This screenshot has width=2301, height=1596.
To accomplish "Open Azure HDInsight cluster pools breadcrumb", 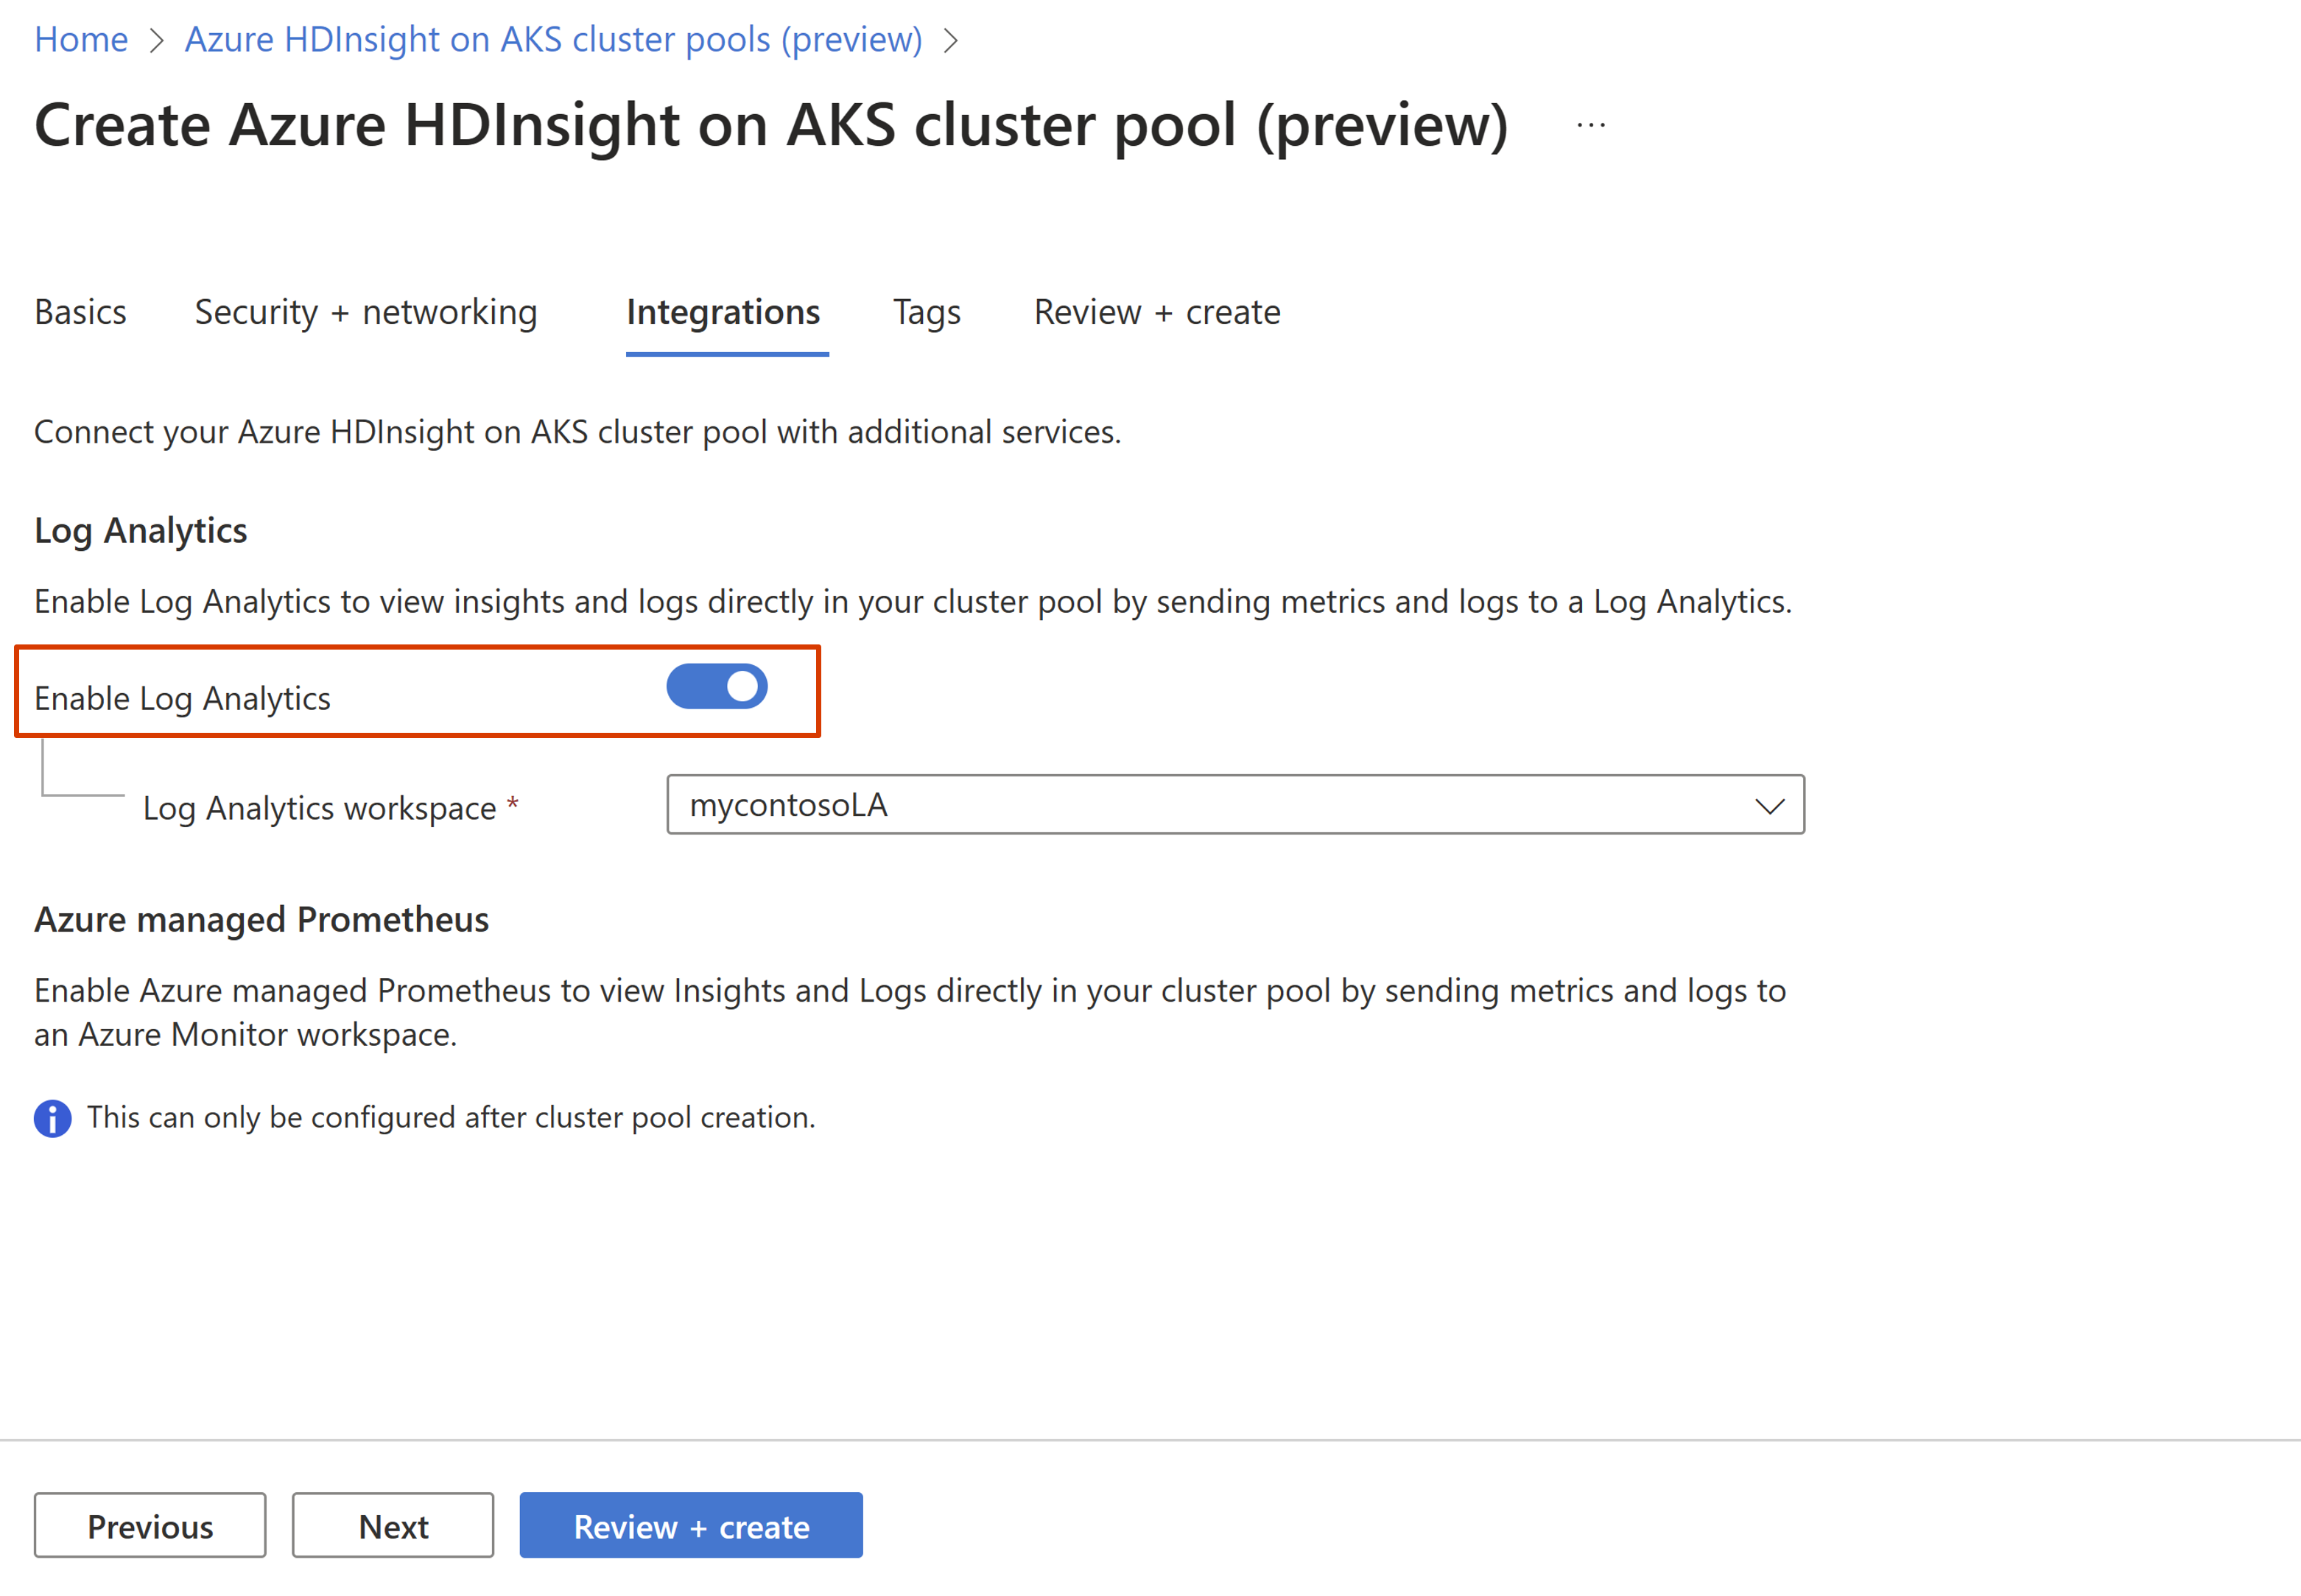I will [553, 40].
